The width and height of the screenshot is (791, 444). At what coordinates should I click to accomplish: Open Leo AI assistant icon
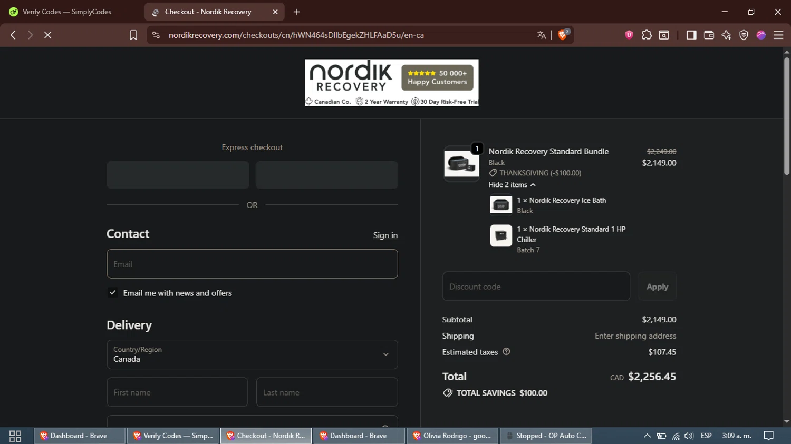click(726, 35)
